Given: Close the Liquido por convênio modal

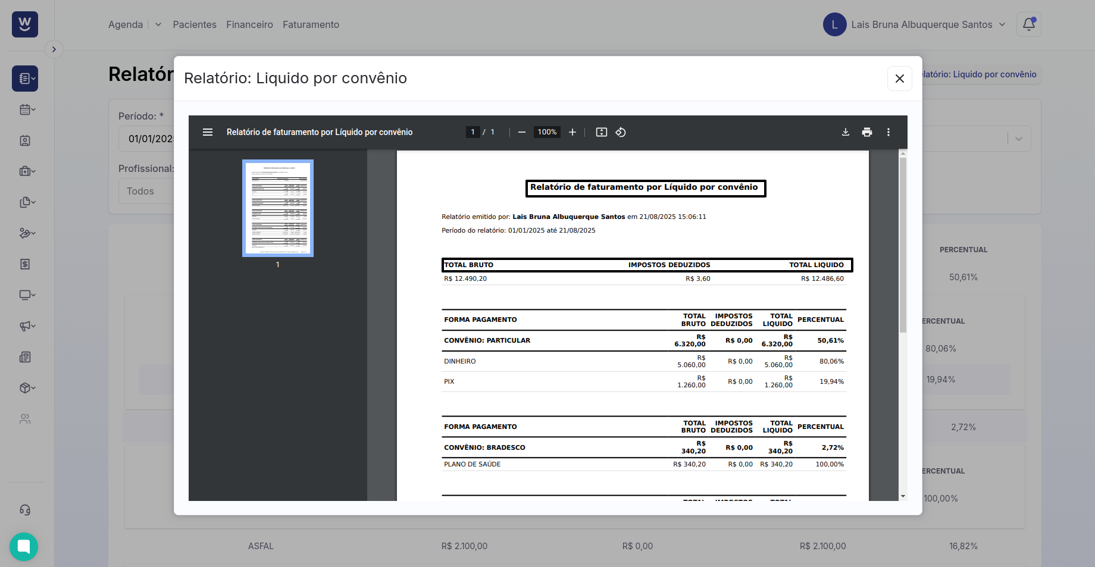Looking at the screenshot, I should click(x=900, y=79).
